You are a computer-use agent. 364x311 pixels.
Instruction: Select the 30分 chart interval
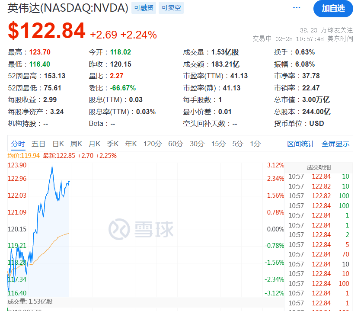click(197, 144)
